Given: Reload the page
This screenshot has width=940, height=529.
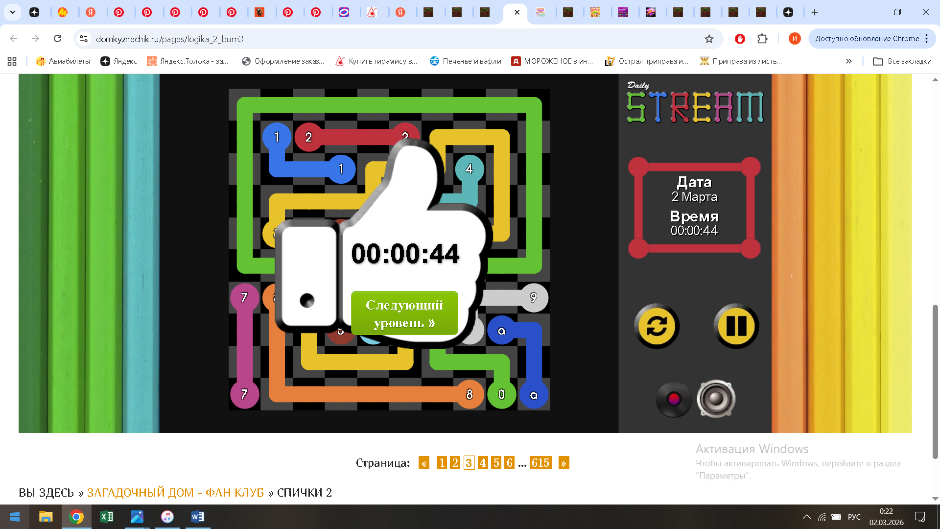Looking at the screenshot, I should [57, 39].
